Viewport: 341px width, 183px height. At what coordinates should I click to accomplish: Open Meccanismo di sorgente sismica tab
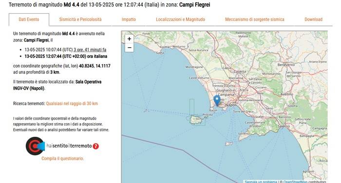(x=255, y=19)
